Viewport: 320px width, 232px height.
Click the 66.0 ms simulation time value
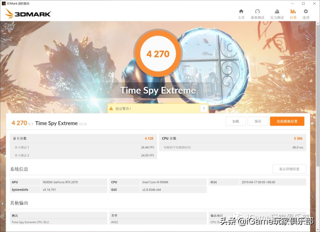point(298,147)
